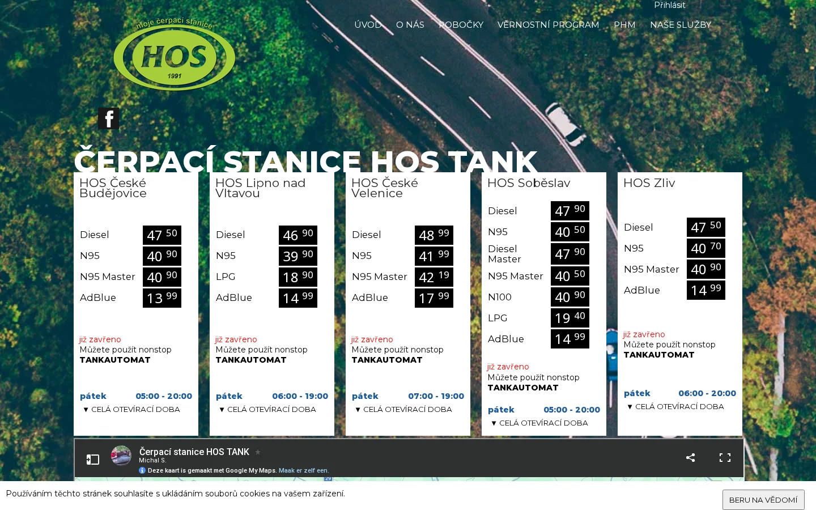Screen dimensions: 816x510
Task: Click LPG price 19.40 in Soběslav
Action: coord(570,318)
